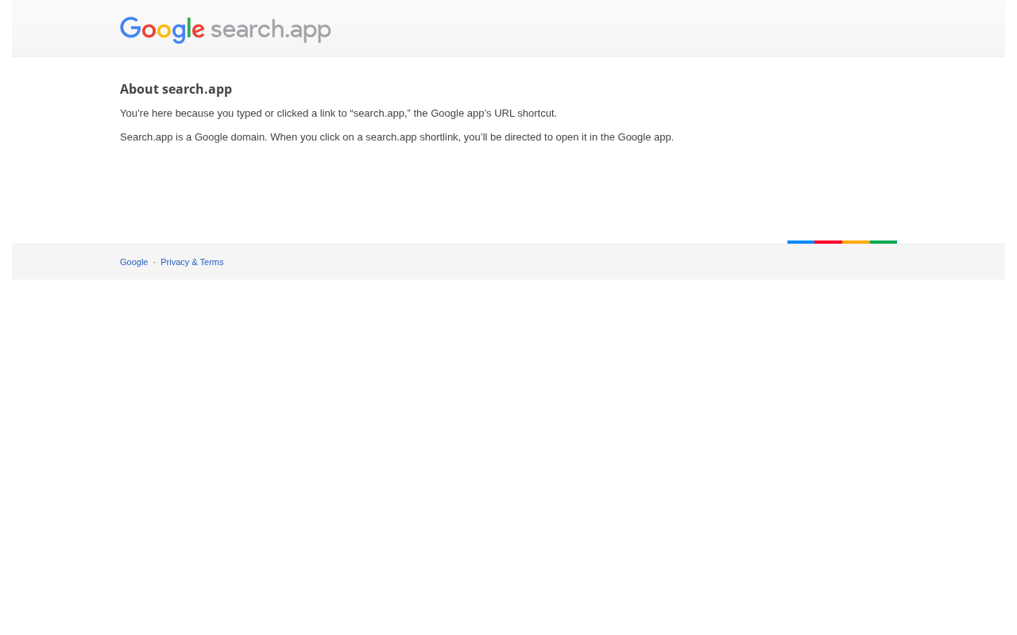Click the yellow second o in logo
This screenshot has width=1017, height=635.
pyautogui.click(x=164, y=32)
